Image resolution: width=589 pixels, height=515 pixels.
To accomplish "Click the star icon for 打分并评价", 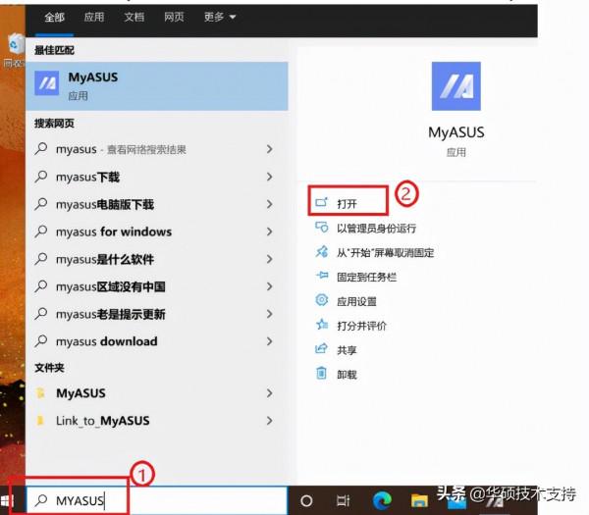I will pos(322,325).
